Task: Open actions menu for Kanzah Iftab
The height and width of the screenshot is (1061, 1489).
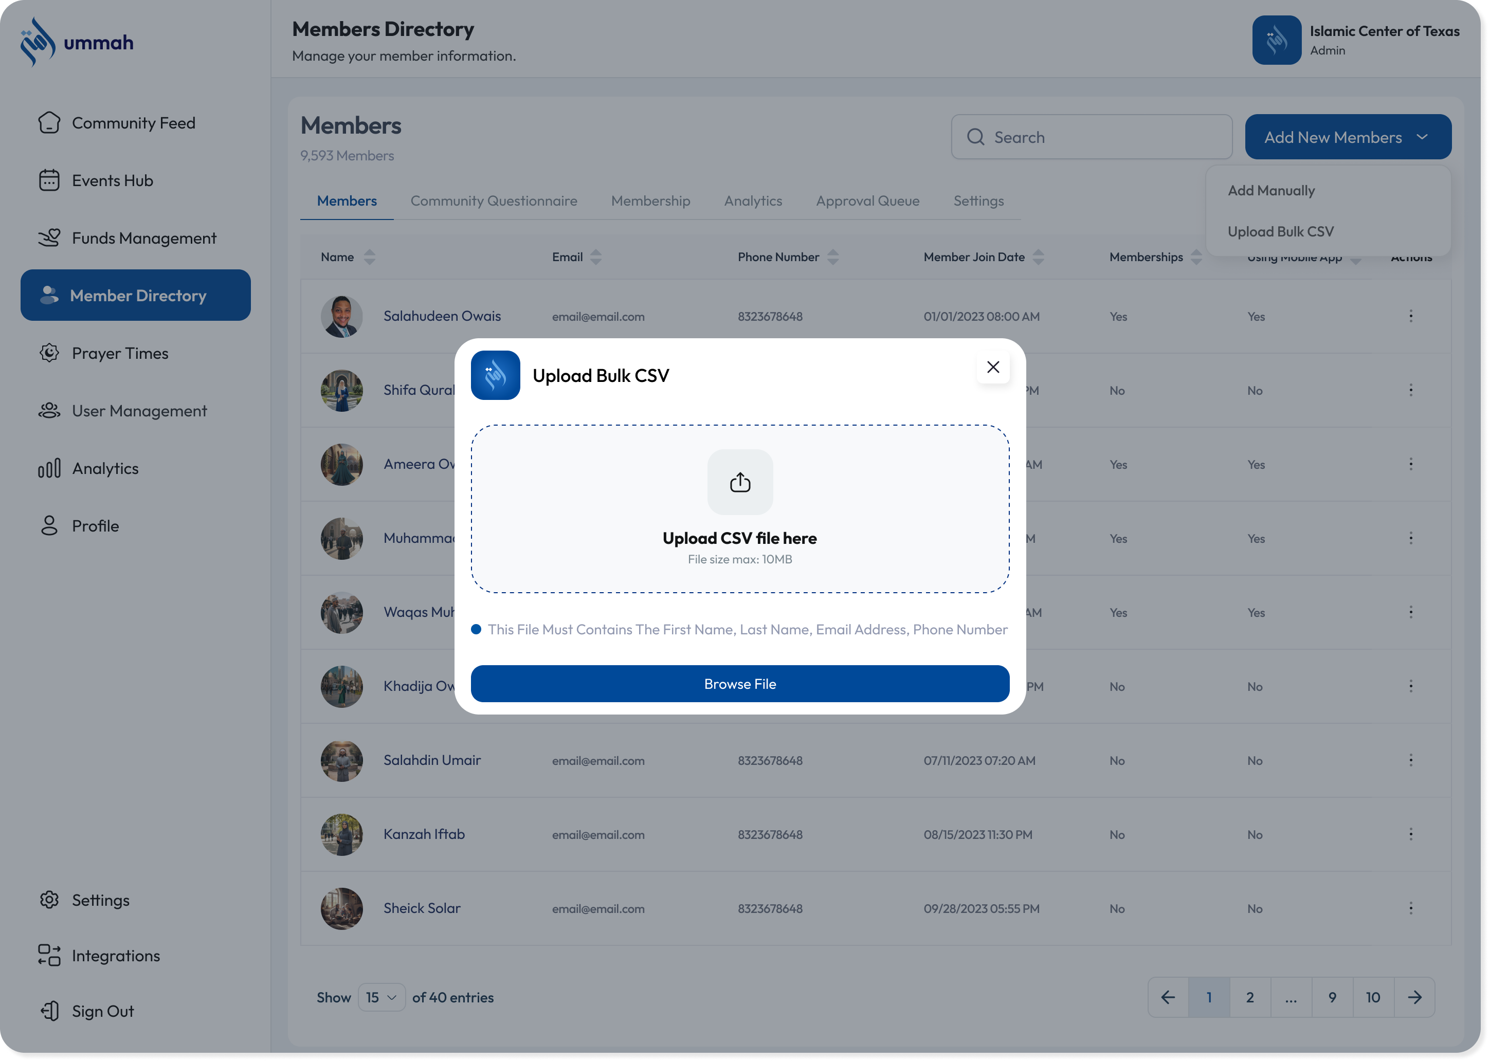Action: (1411, 834)
